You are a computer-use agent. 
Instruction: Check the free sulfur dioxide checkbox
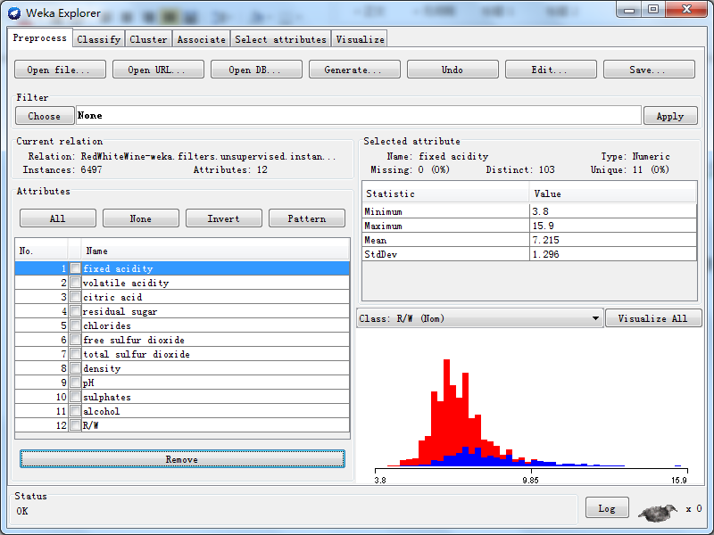click(76, 340)
